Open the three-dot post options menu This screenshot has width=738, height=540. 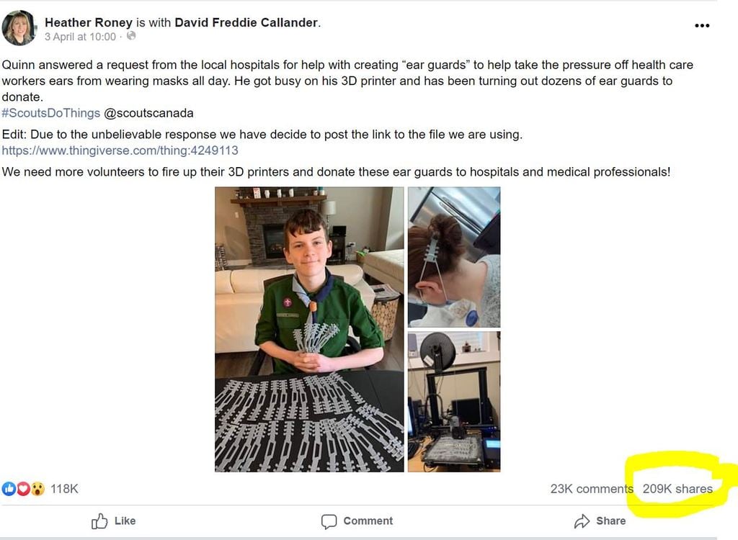point(702,26)
